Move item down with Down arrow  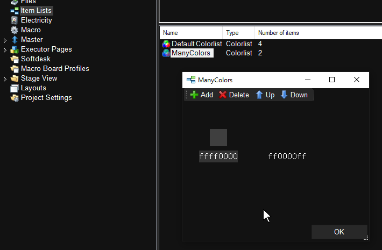[284, 95]
